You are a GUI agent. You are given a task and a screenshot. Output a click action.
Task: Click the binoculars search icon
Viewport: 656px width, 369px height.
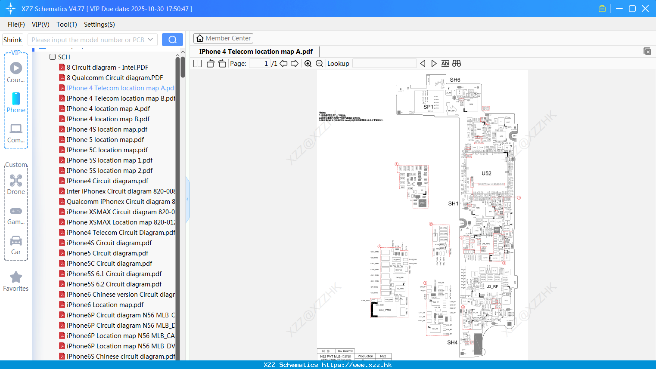tap(457, 63)
